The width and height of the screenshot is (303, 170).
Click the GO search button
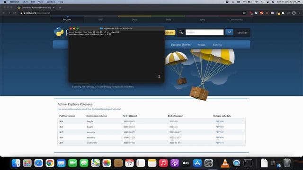[229, 32]
